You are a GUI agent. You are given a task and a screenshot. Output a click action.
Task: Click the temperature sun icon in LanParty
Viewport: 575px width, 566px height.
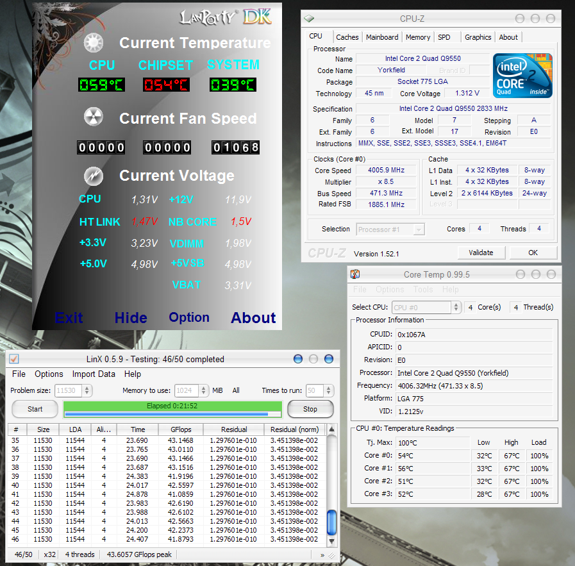coord(94,42)
